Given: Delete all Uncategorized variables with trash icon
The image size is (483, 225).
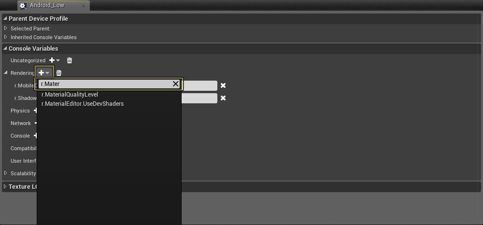Looking at the screenshot, I should click(70, 60).
